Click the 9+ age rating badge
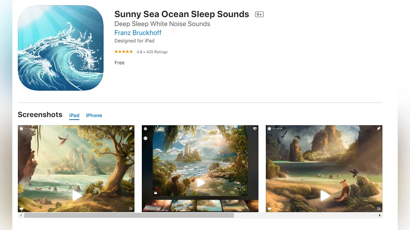This screenshot has height=230, width=410. coord(259,14)
